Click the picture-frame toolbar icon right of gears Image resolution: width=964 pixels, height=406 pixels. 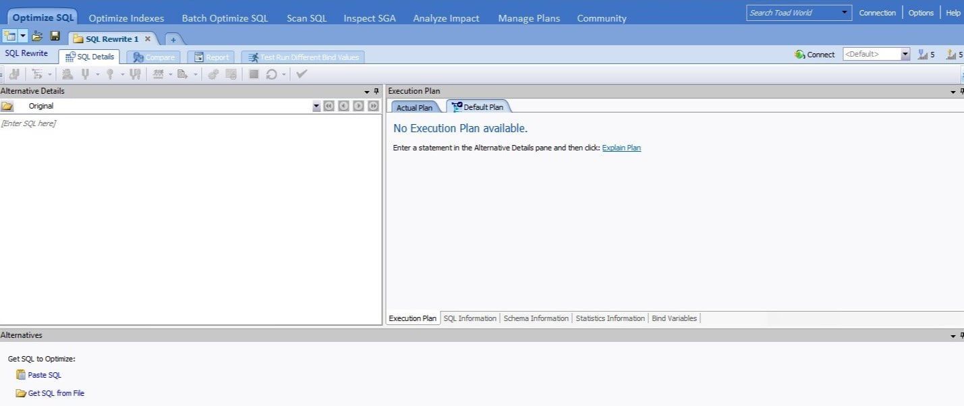[231, 74]
